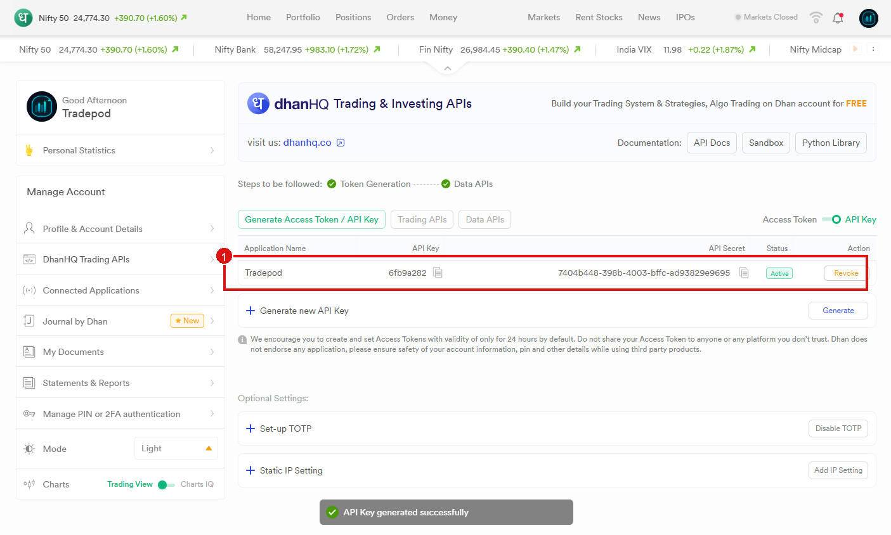This screenshot has height=535, width=891.
Task: Click the Statements & Reports icon
Action: pos(29,383)
